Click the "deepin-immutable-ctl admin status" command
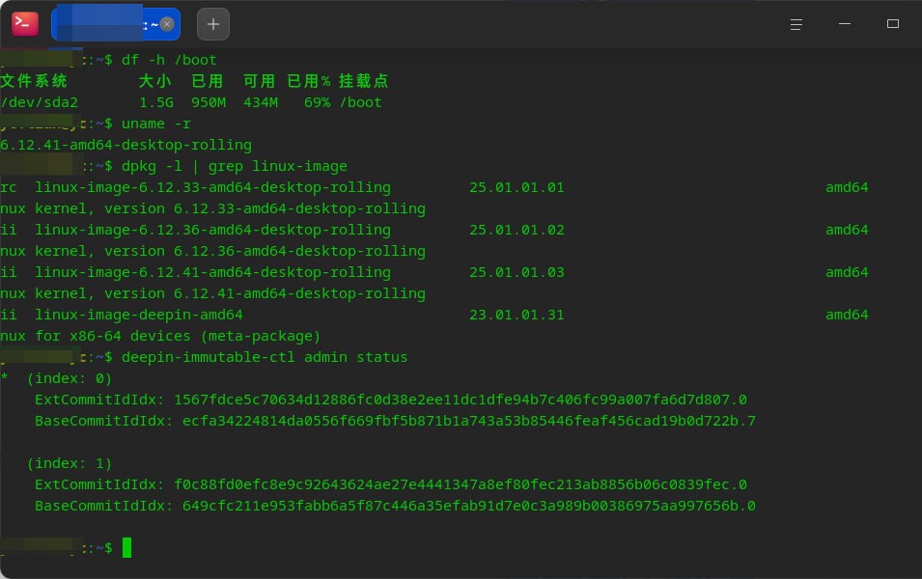Image resolution: width=922 pixels, height=579 pixels. point(265,357)
